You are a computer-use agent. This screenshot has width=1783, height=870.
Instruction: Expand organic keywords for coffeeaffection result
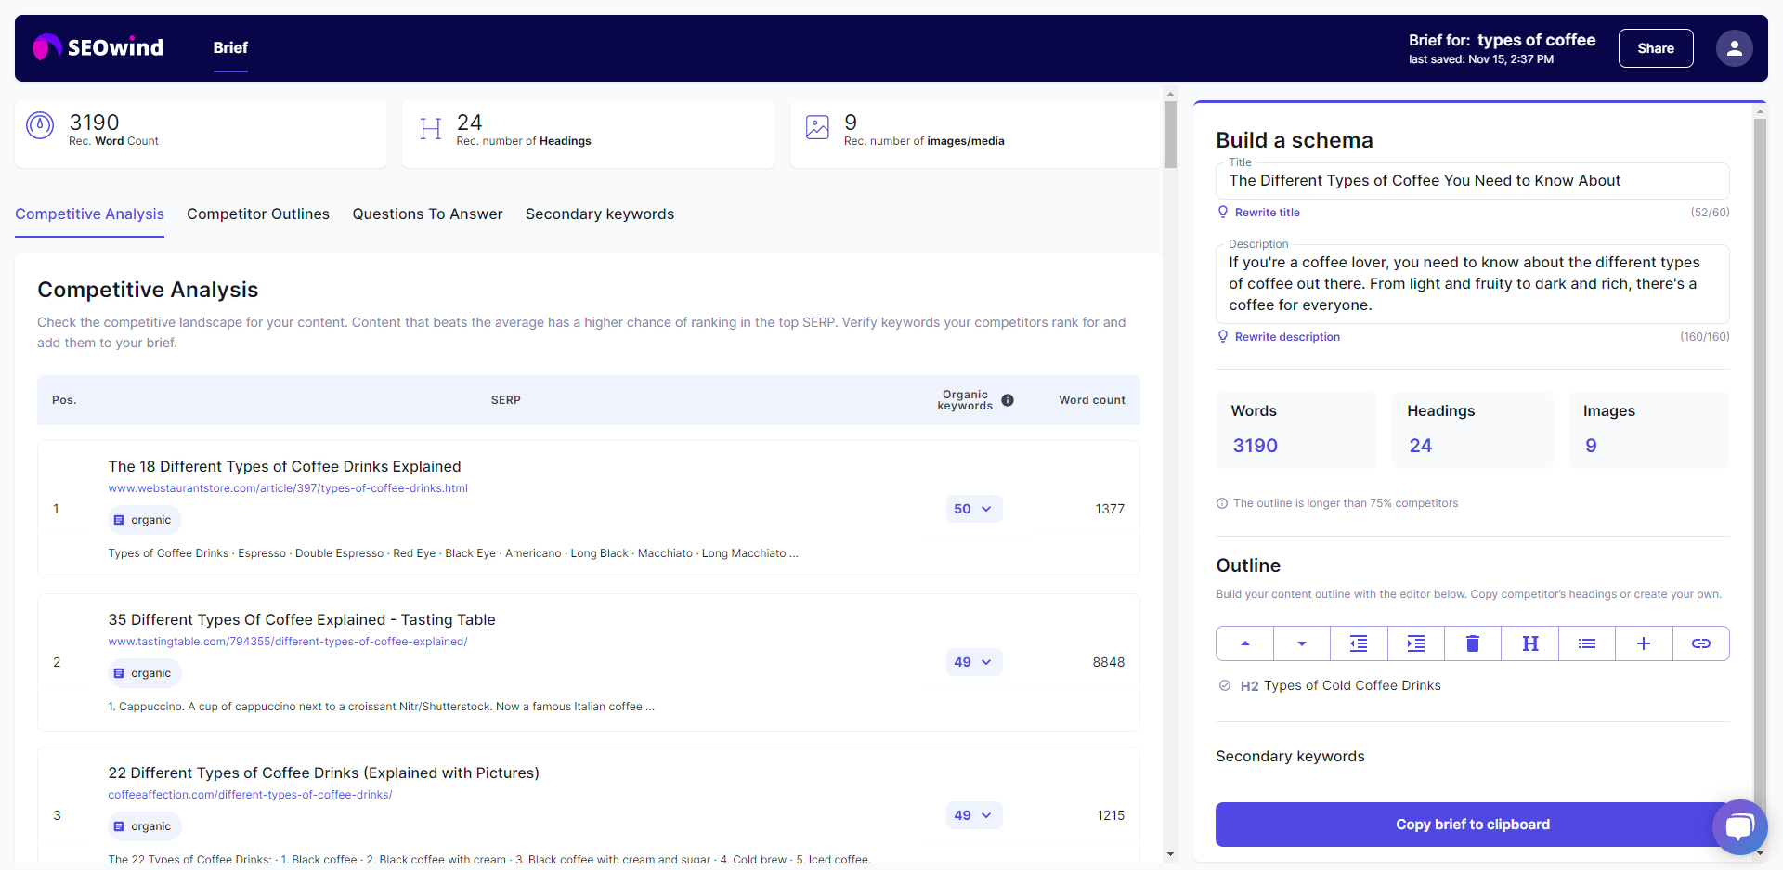pyautogui.click(x=973, y=815)
